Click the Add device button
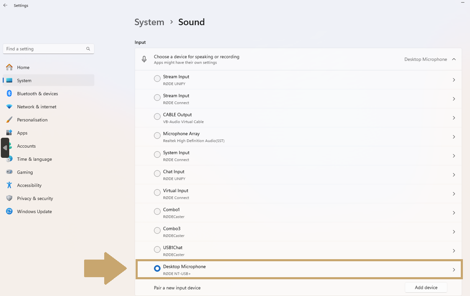The height and width of the screenshot is (296, 470). pyautogui.click(x=426, y=288)
